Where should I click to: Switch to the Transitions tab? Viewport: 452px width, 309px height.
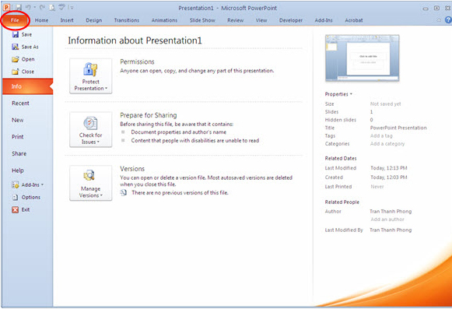click(x=127, y=20)
